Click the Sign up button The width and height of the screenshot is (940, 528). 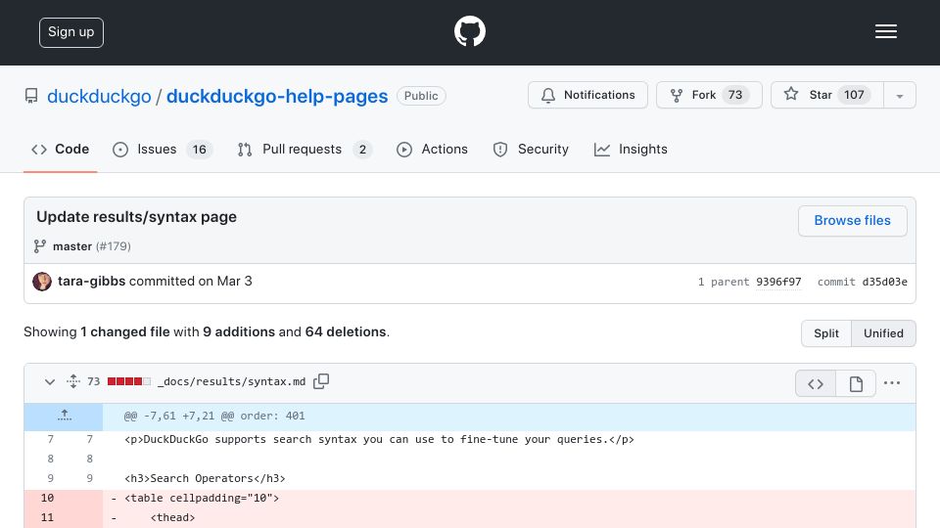(71, 32)
